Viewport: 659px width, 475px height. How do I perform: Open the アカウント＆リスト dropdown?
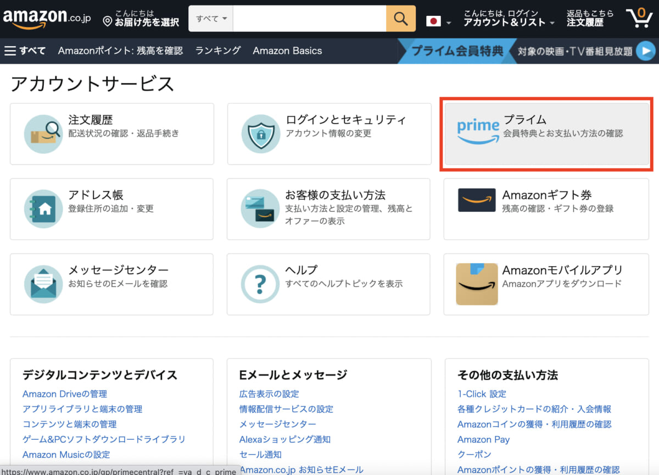coord(509,18)
